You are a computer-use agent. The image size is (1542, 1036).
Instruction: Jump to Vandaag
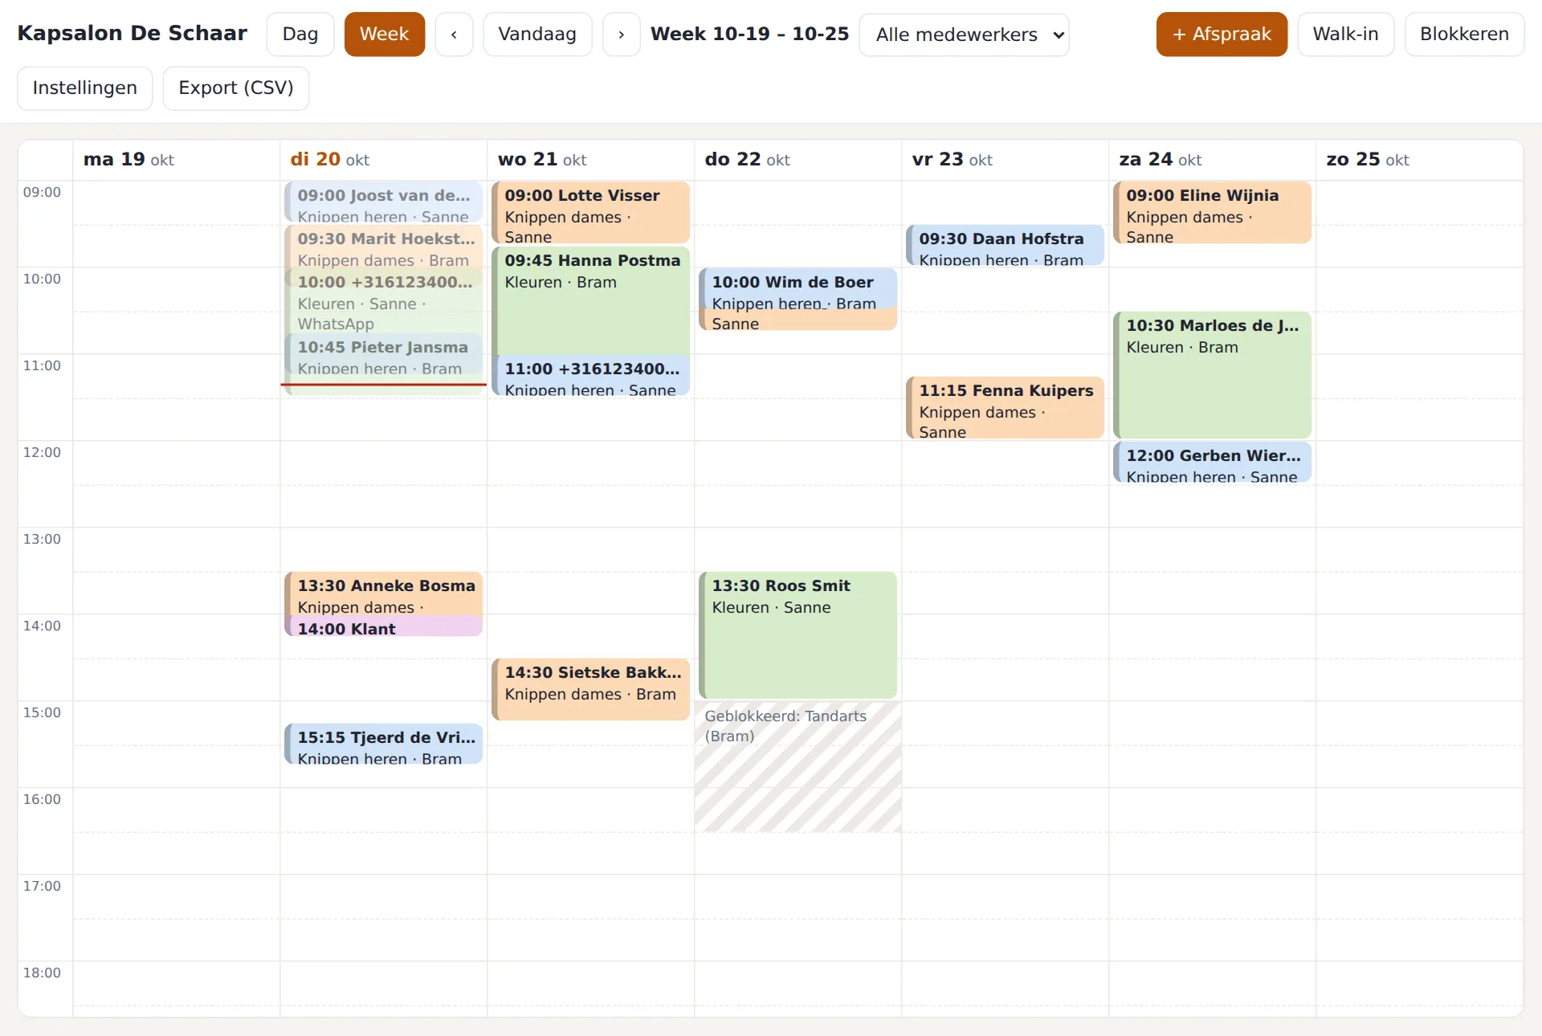coord(537,35)
